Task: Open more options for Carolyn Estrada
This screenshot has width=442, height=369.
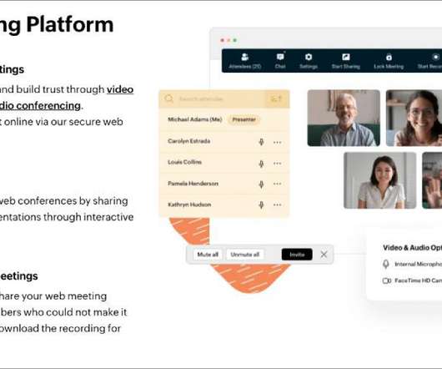Action: [278, 143]
